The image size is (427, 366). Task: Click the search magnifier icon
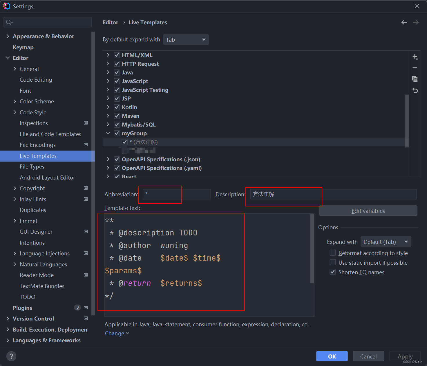pos(9,22)
